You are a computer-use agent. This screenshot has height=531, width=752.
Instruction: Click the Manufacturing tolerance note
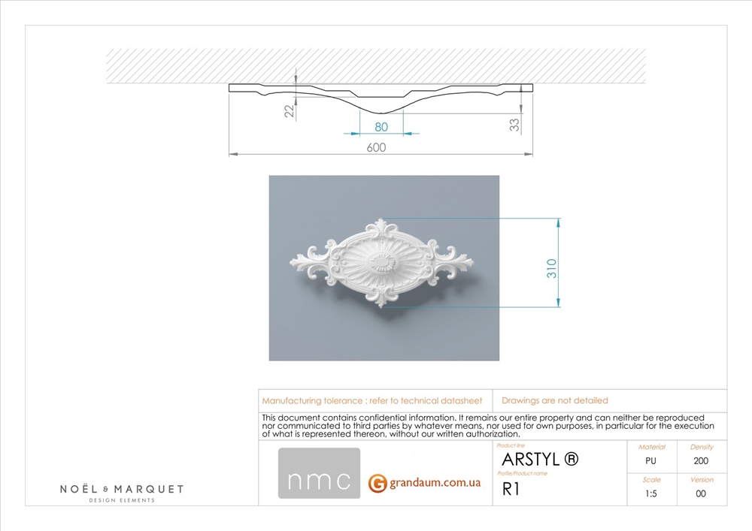pyautogui.click(x=371, y=401)
